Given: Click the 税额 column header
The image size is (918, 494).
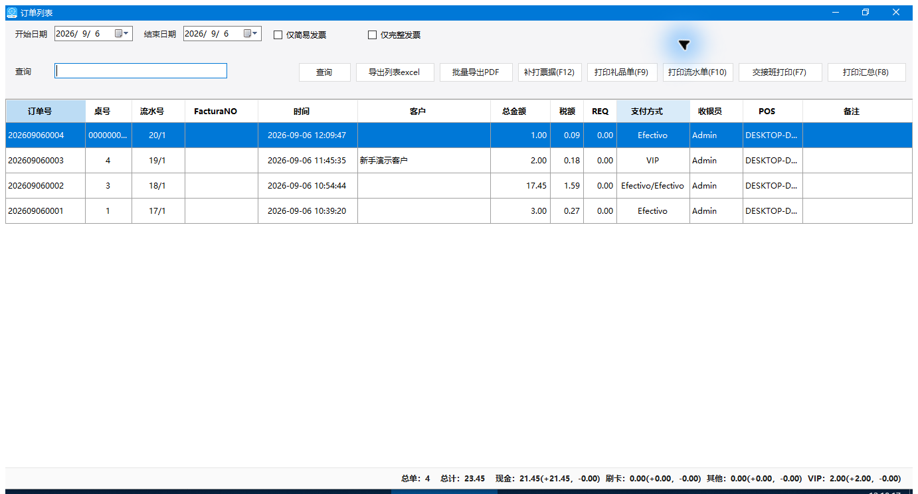Looking at the screenshot, I should coord(567,112).
